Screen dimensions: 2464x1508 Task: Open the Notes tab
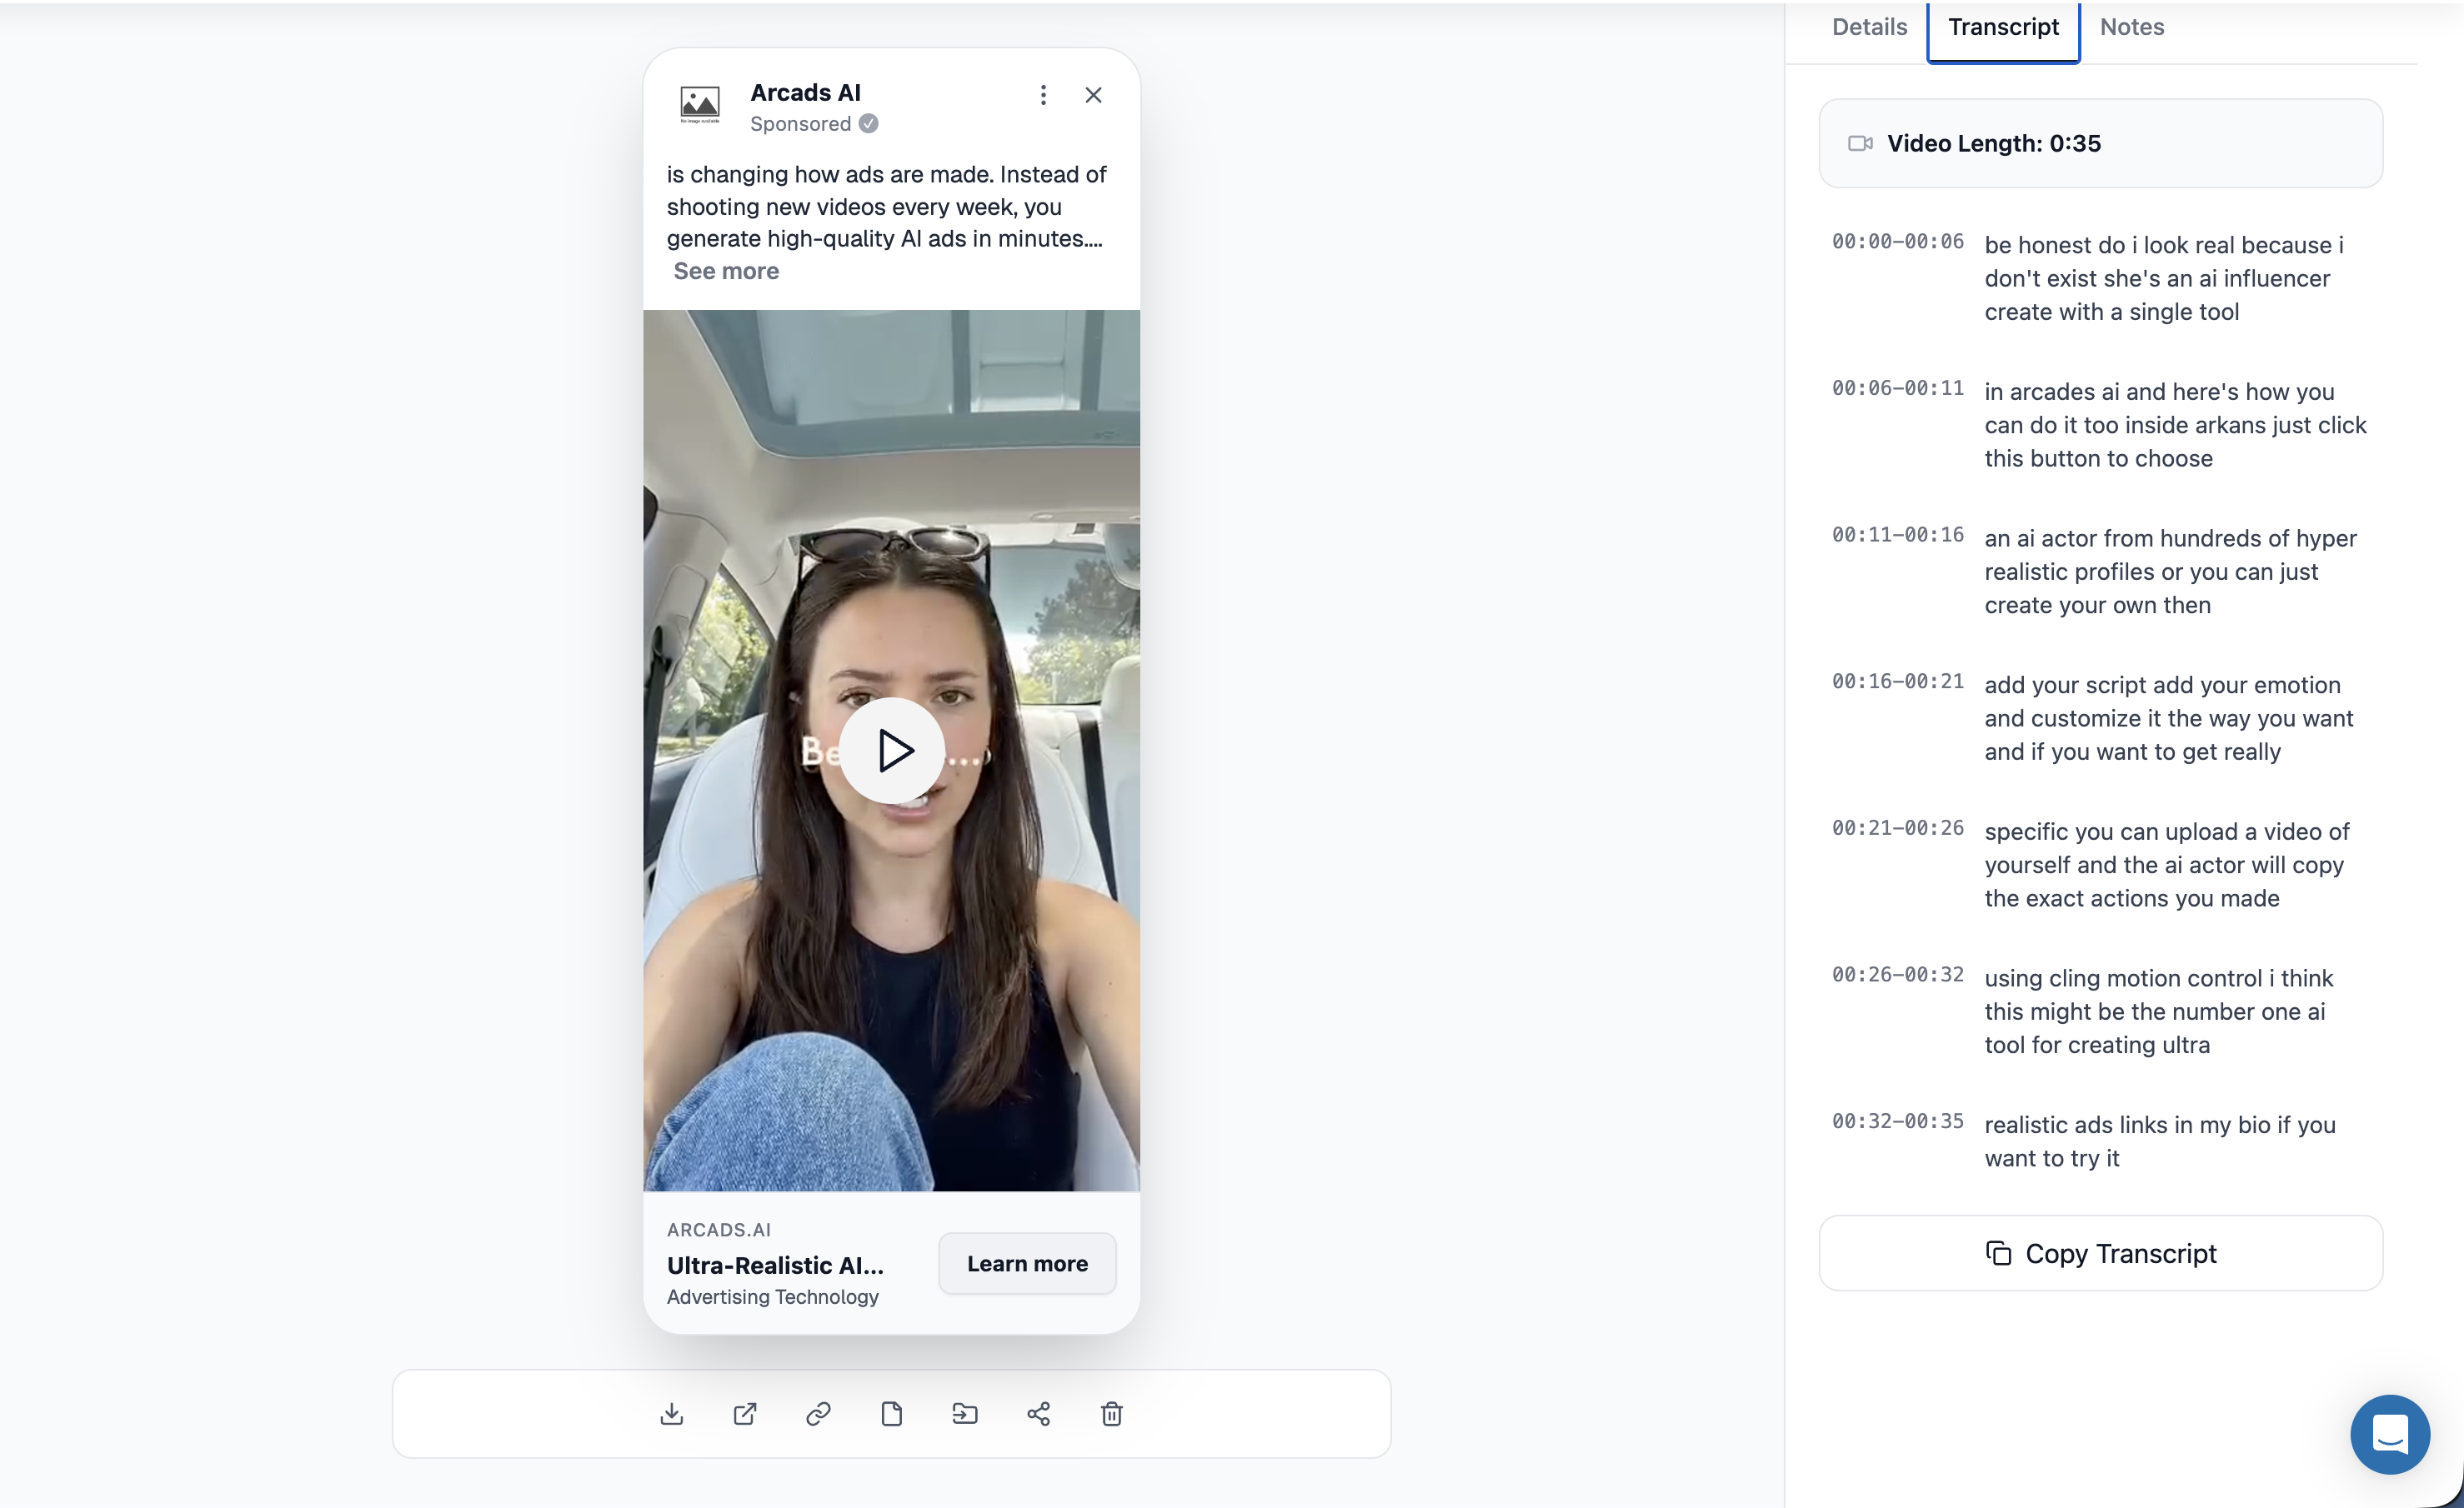point(2132,27)
